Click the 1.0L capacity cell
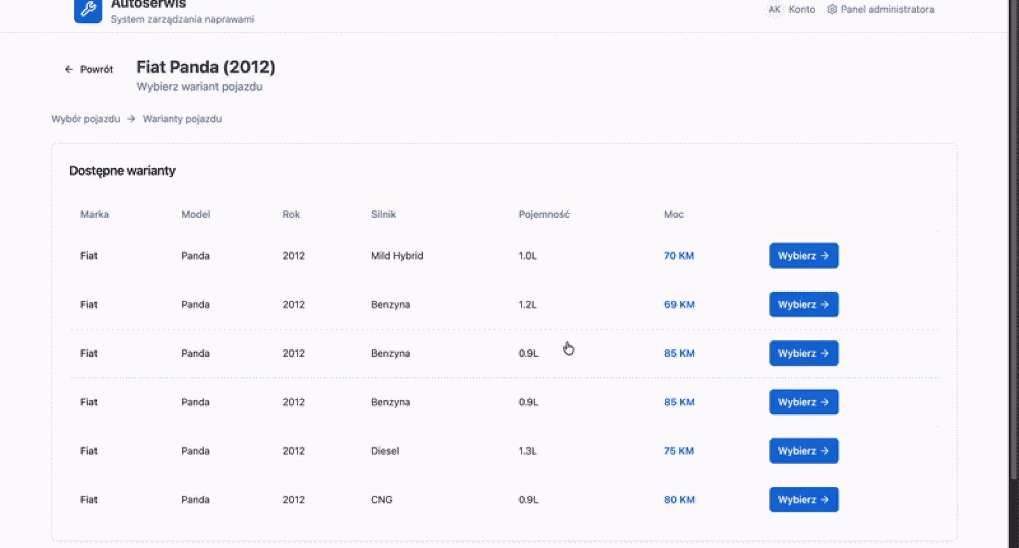The width and height of the screenshot is (1019, 548). point(527,256)
